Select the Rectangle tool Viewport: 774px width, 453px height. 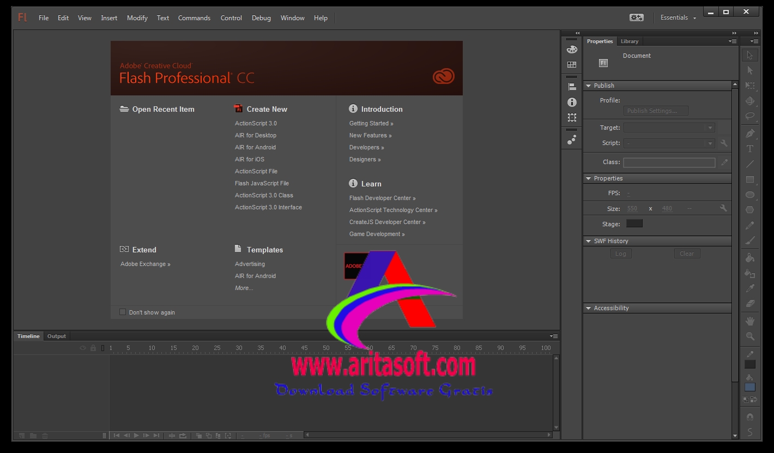[x=750, y=179]
